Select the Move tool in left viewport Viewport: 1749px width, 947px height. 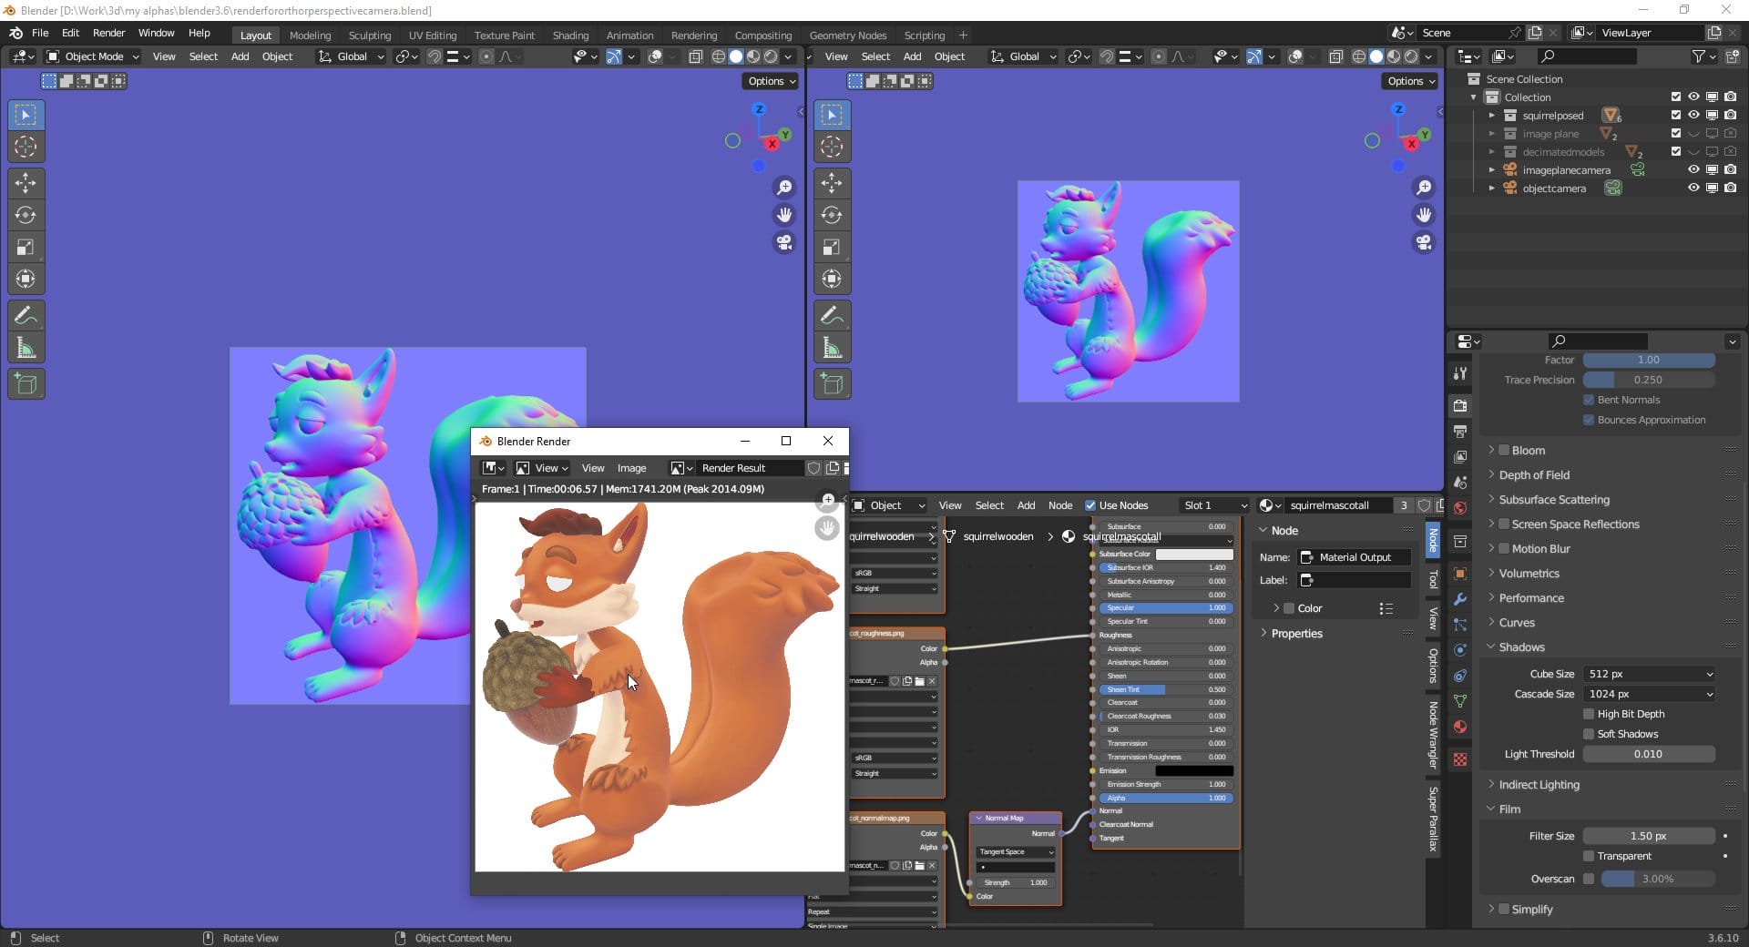(x=26, y=183)
